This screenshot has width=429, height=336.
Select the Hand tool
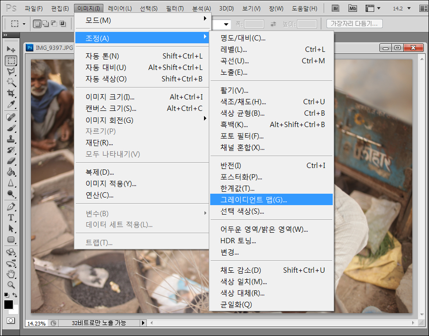(x=11, y=274)
